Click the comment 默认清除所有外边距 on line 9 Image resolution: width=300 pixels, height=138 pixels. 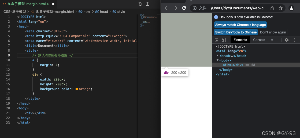coord(53,55)
